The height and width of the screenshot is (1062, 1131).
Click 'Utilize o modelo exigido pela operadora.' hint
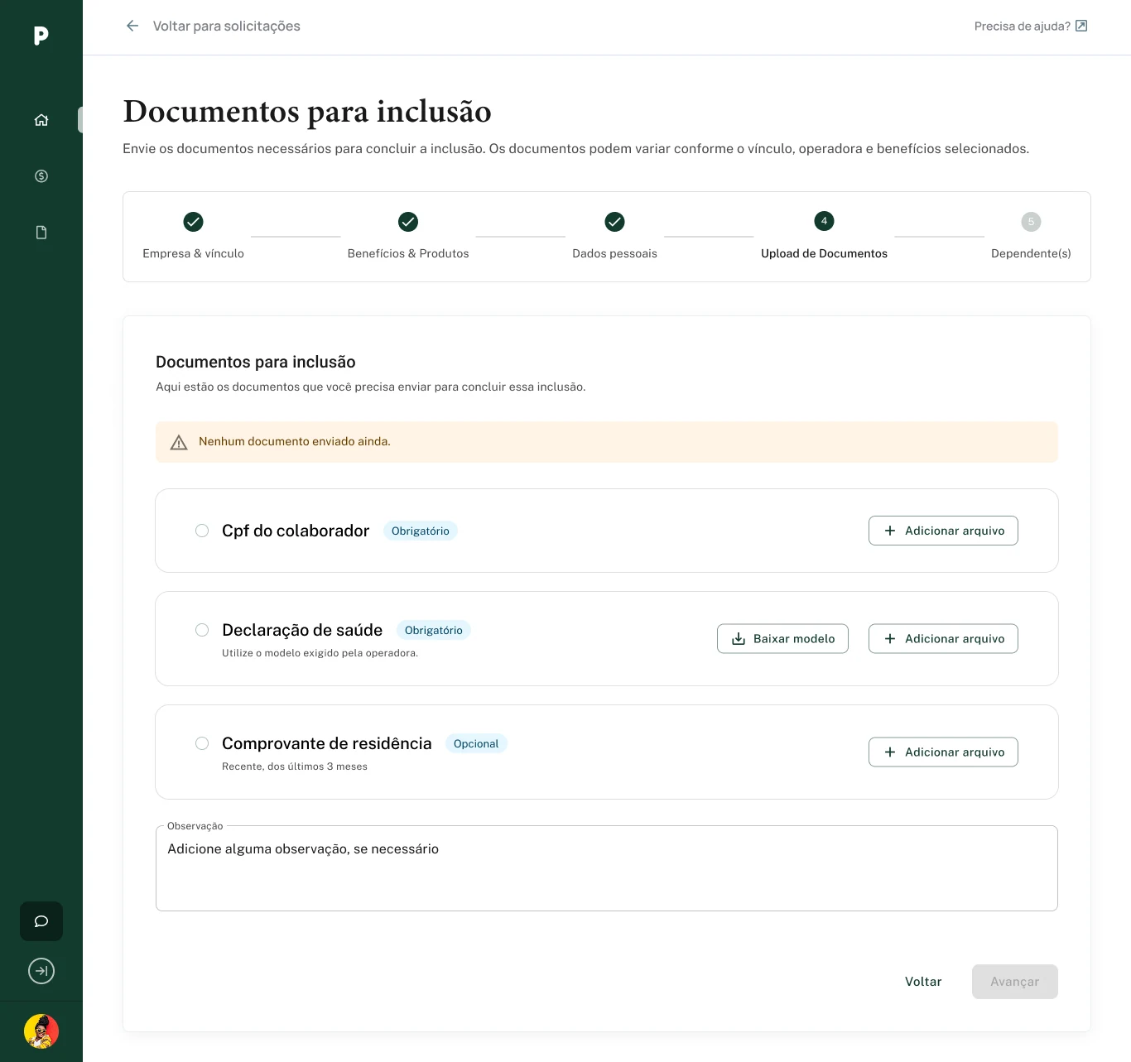point(320,653)
